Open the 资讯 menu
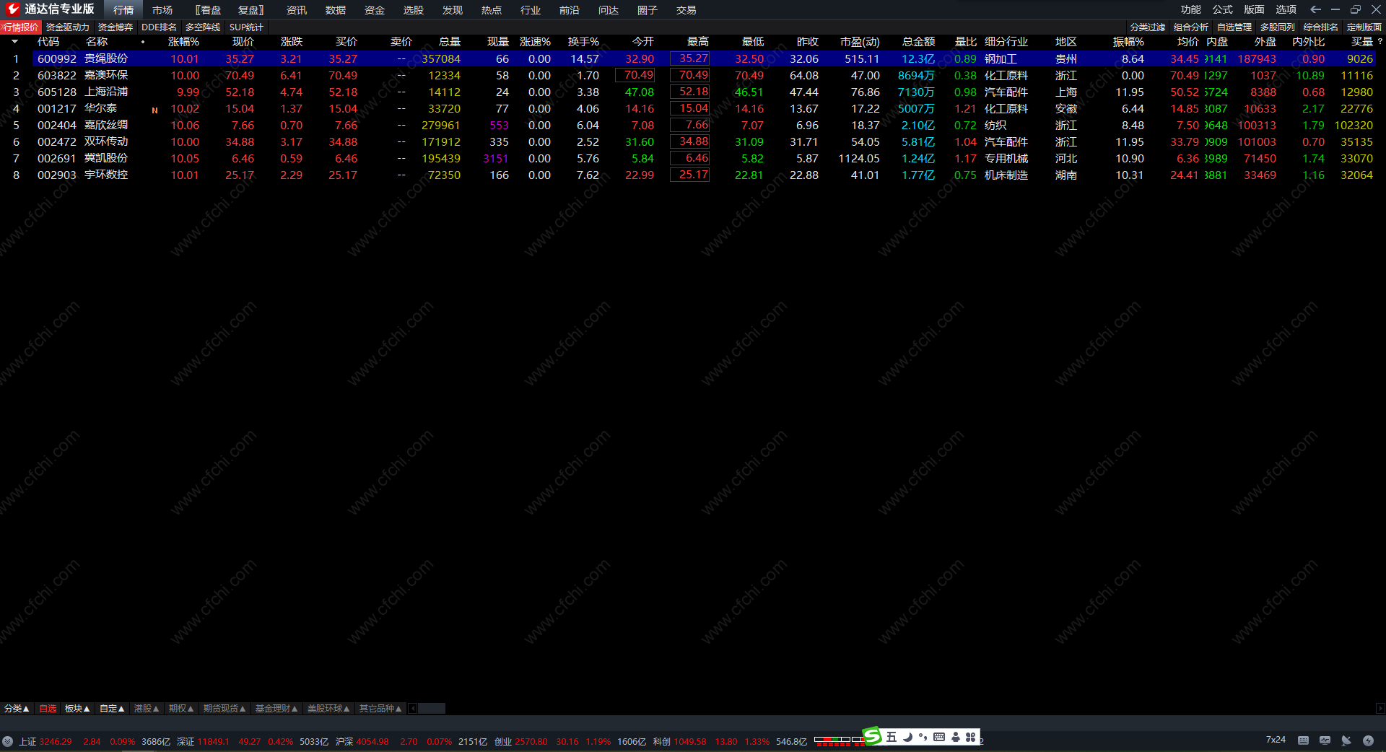1386x752 pixels. (x=297, y=10)
